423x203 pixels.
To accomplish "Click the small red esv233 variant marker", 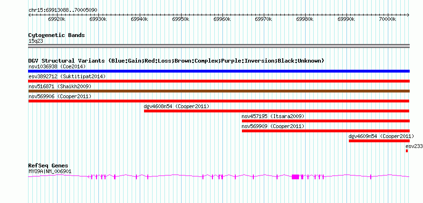I will (407, 151).
